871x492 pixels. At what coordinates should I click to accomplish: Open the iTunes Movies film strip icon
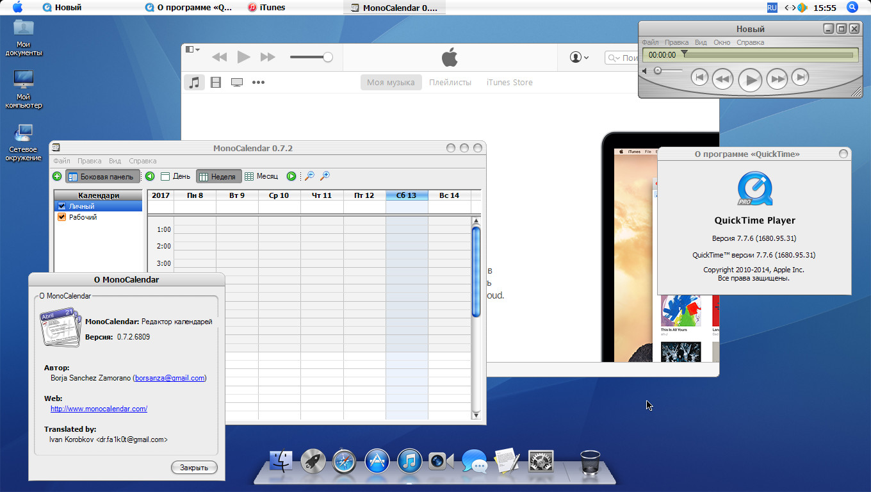pyautogui.click(x=216, y=82)
